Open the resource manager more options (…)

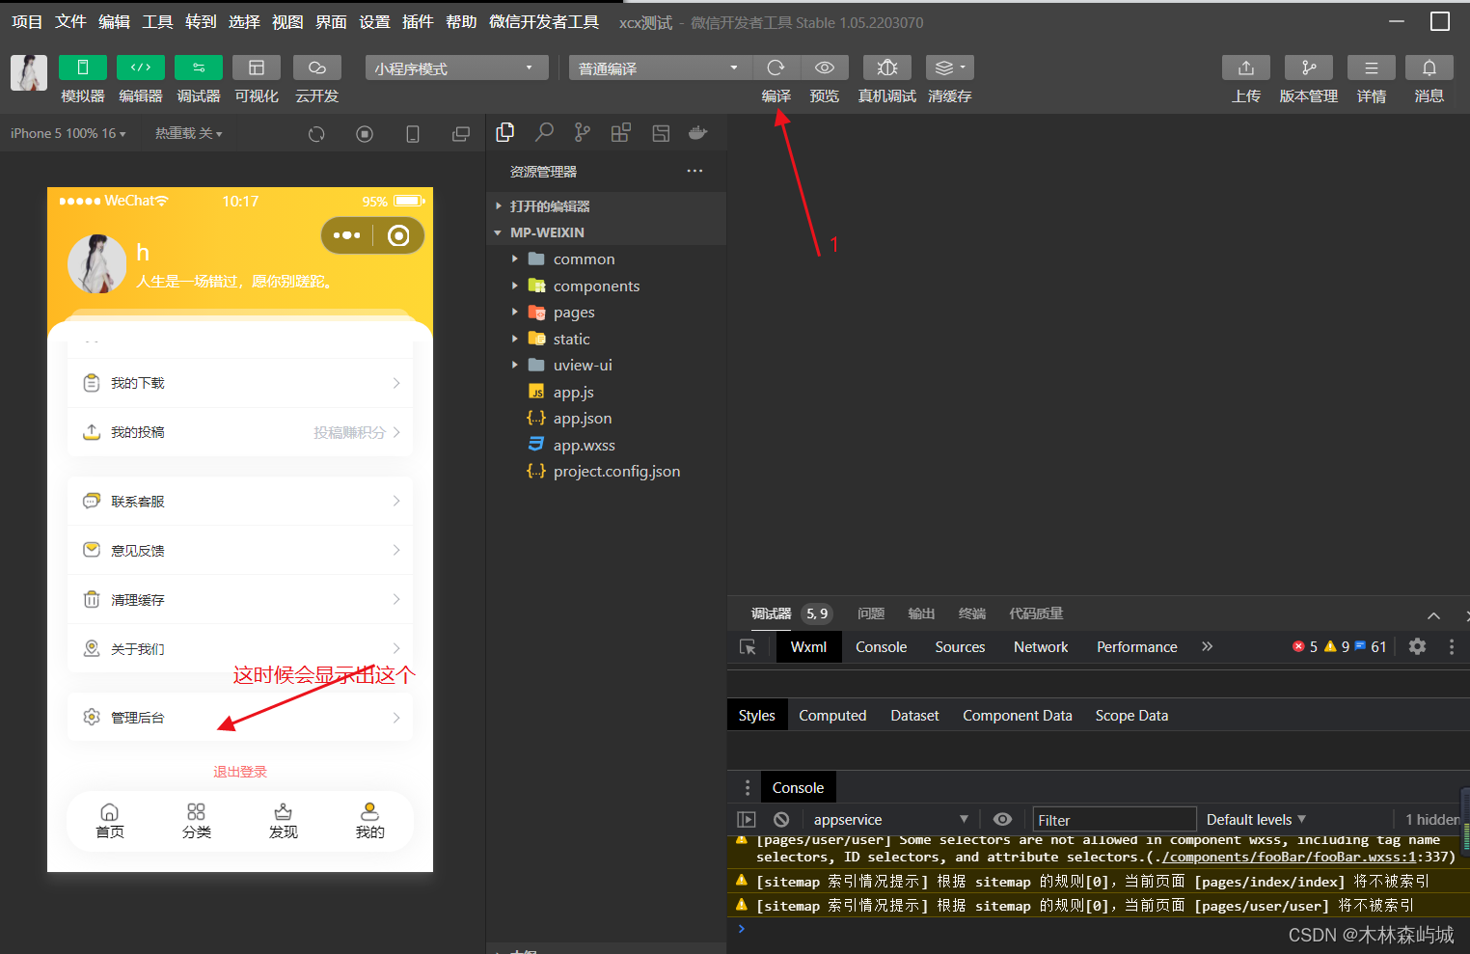(694, 171)
